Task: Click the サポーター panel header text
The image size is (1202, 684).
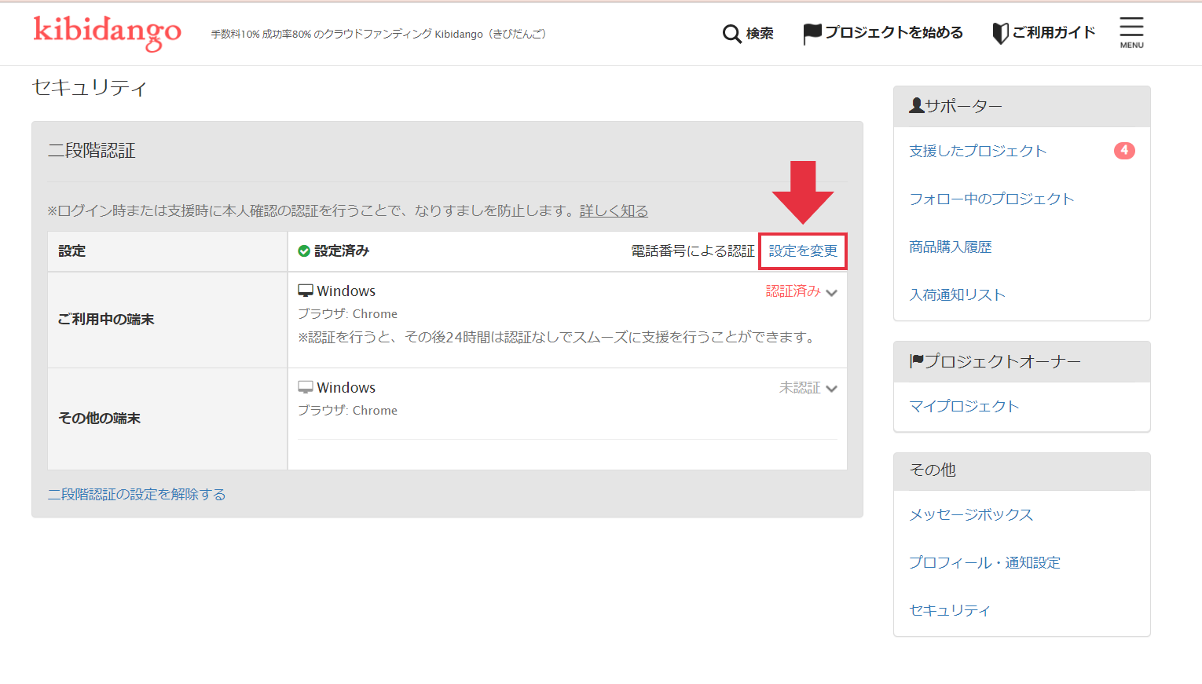Action: tap(964, 106)
